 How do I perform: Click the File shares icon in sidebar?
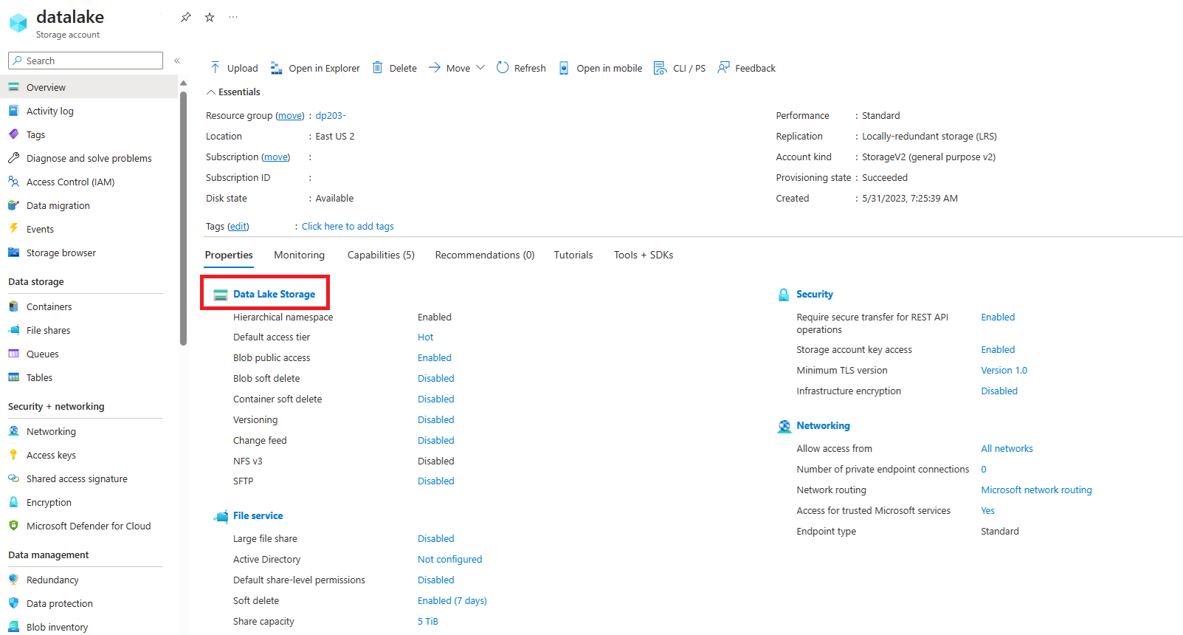pos(13,330)
